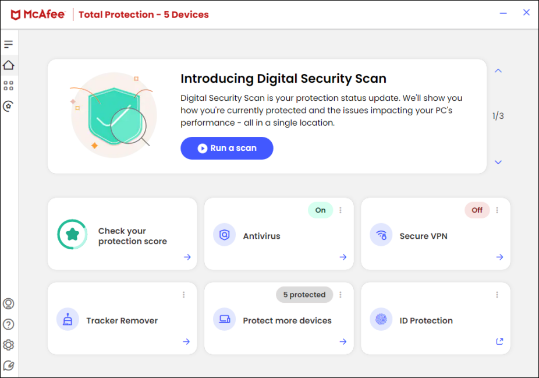
Task: Open the hamburger menu at top left
Action: coord(9,44)
